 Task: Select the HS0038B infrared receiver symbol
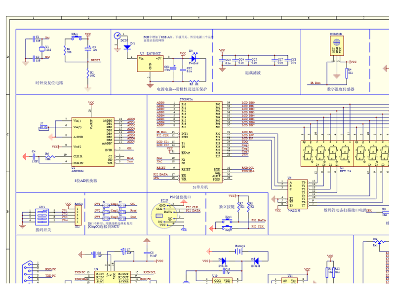337,45
